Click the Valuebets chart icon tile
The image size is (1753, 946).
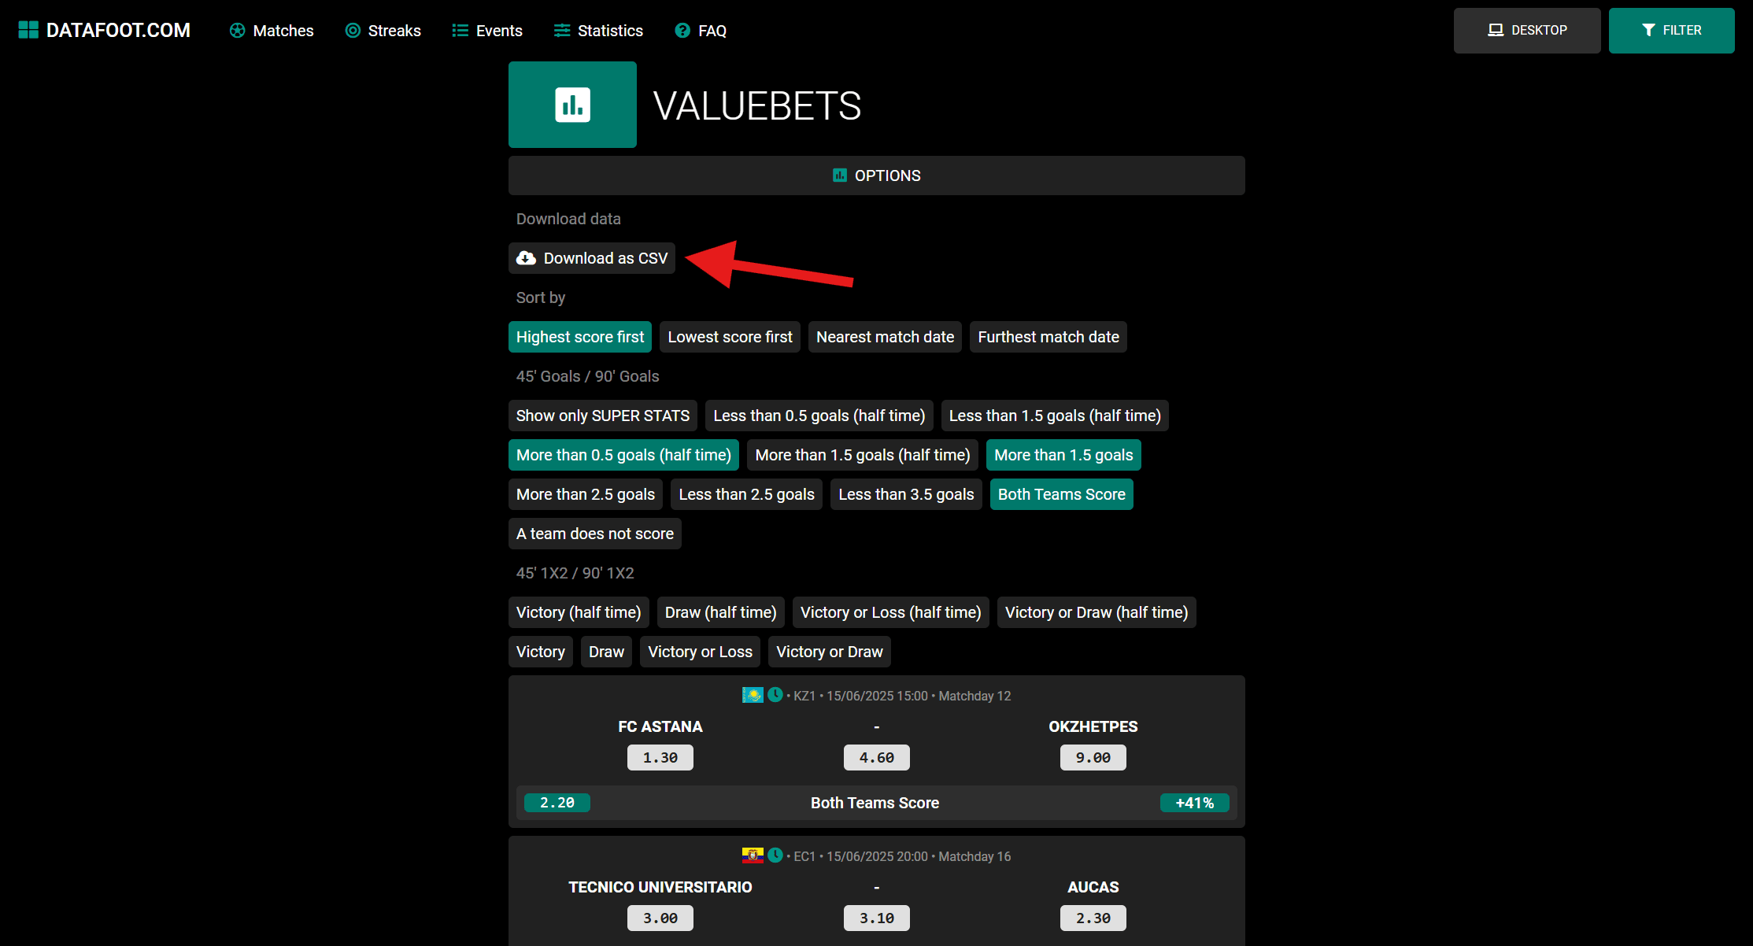tap(572, 105)
